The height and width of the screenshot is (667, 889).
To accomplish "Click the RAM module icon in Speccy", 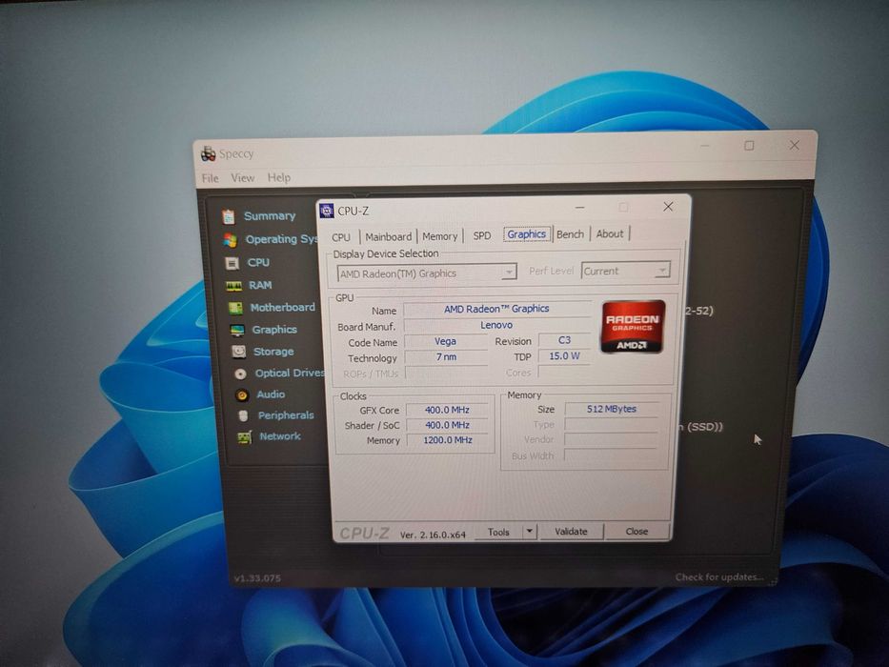I will click(233, 286).
